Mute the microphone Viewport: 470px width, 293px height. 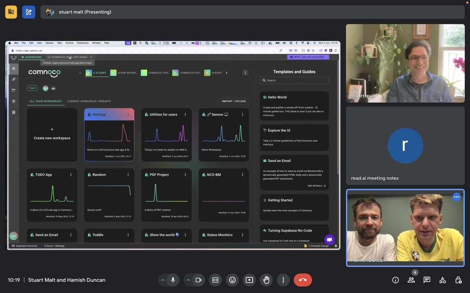pyautogui.click(x=174, y=280)
